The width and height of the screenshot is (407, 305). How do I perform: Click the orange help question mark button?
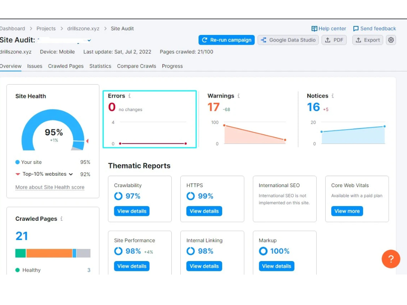tap(391, 259)
